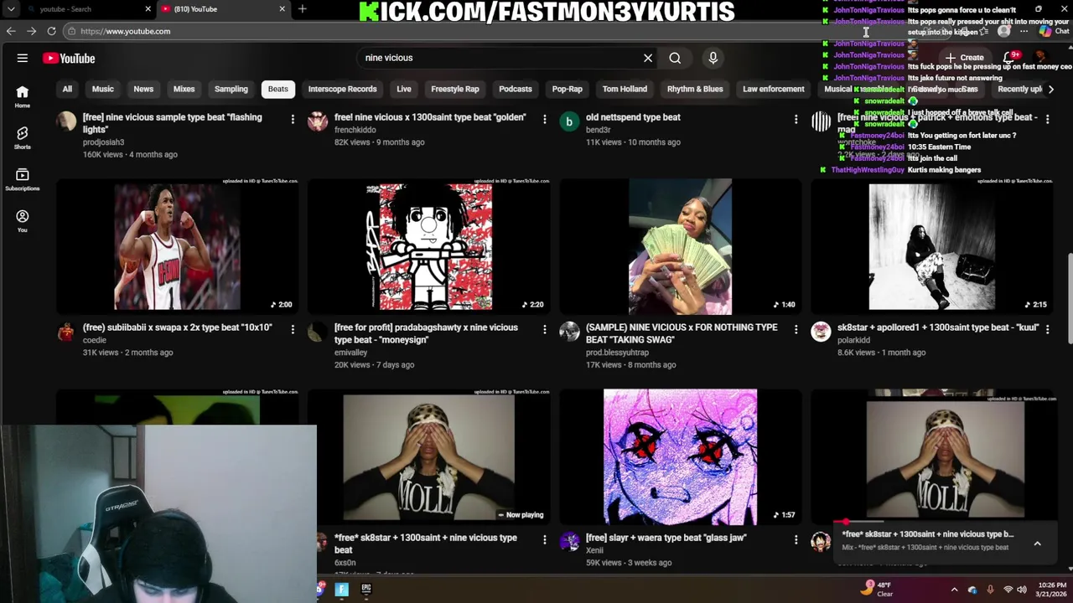Select the Mixes filter chip

[184, 89]
